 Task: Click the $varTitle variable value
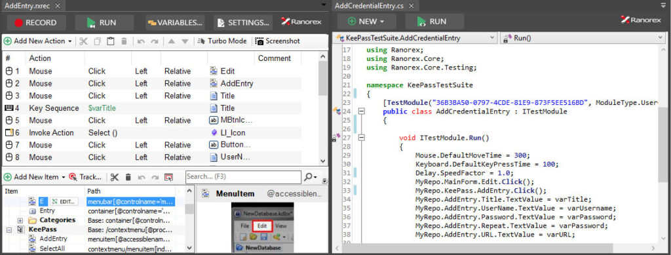coord(102,108)
